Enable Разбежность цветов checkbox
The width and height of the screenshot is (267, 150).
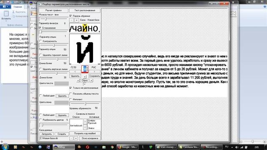point(40,120)
